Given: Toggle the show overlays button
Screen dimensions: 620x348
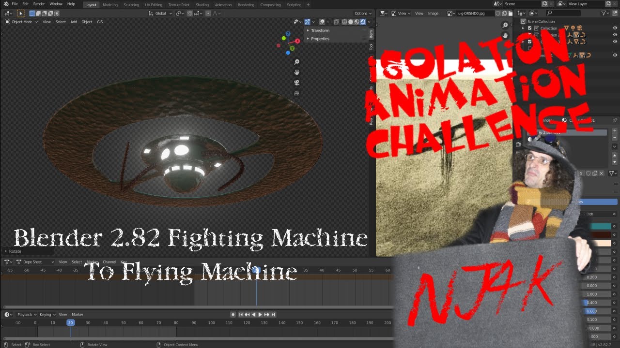Looking at the screenshot, I should tap(322, 22).
